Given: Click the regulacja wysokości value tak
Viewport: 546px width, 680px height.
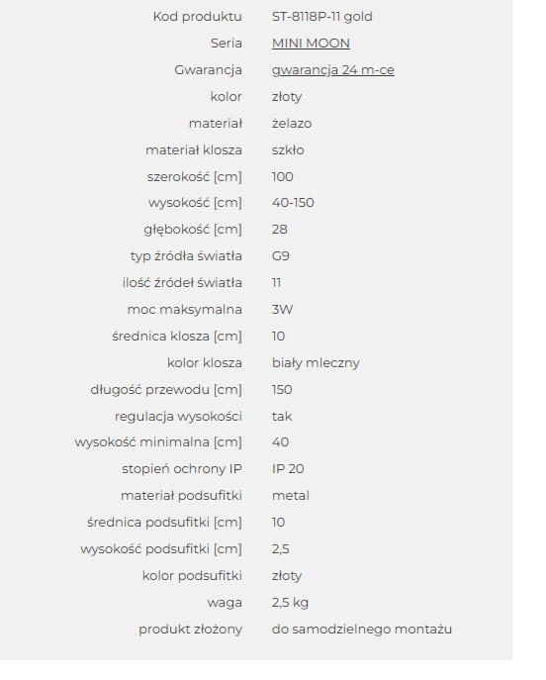Looking at the screenshot, I should [x=282, y=417].
